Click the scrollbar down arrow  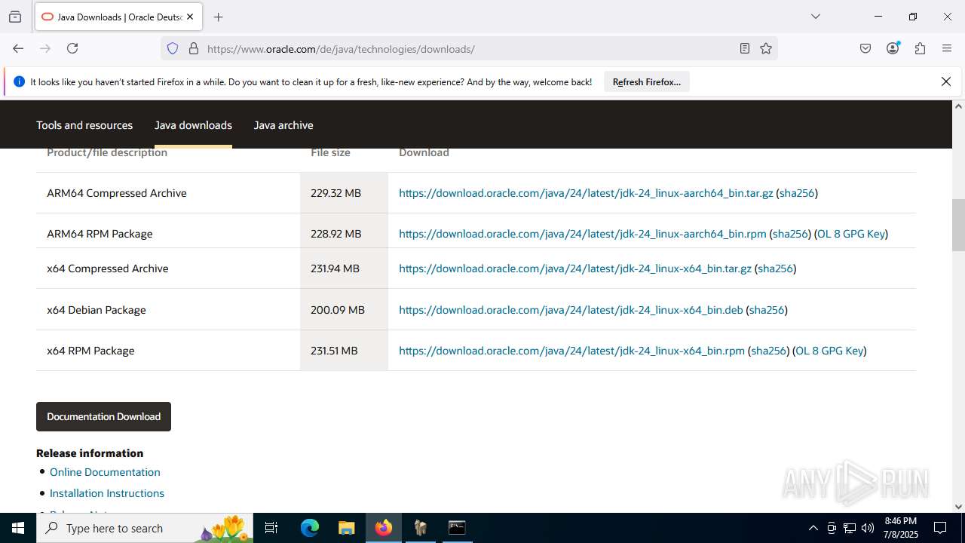958,507
